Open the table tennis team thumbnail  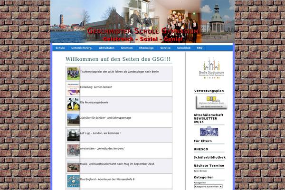click(x=73, y=74)
